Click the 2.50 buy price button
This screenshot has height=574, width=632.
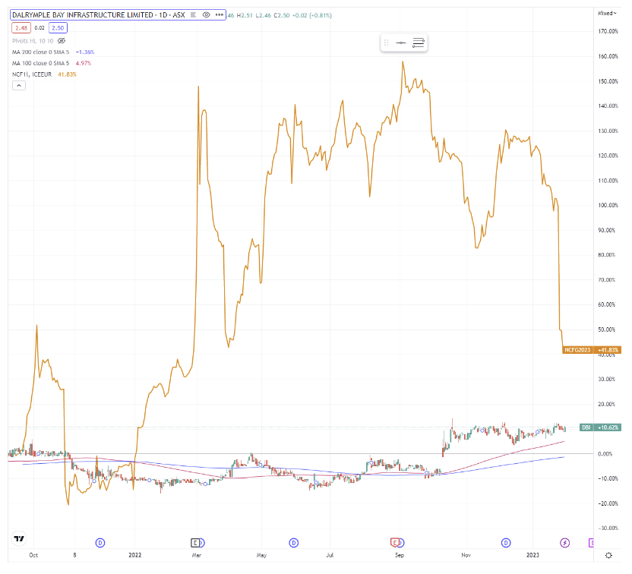point(58,28)
